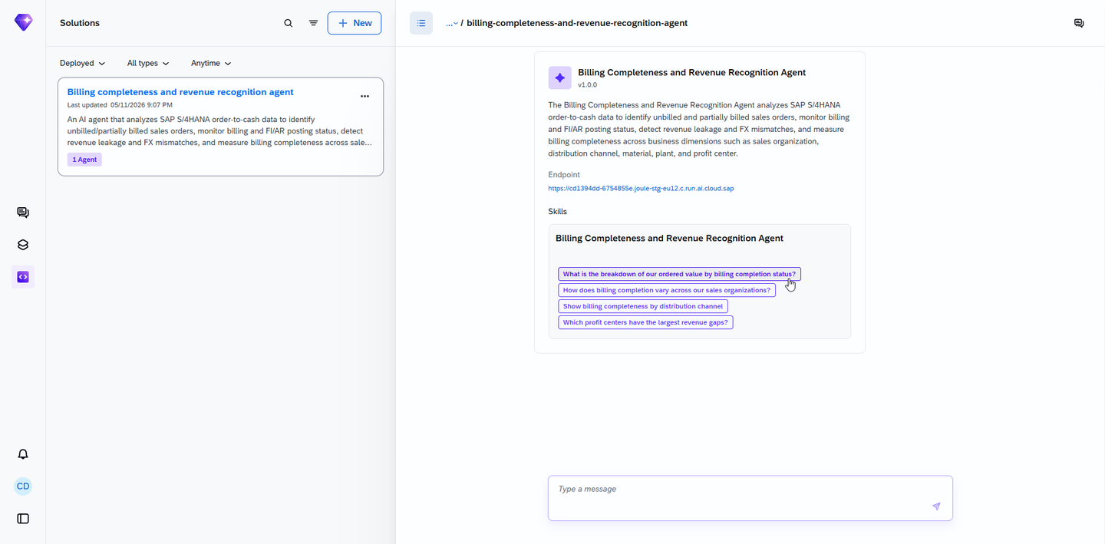1105x544 pixels.
Task: Search solutions with magnifier icon
Action: pyautogui.click(x=289, y=23)
